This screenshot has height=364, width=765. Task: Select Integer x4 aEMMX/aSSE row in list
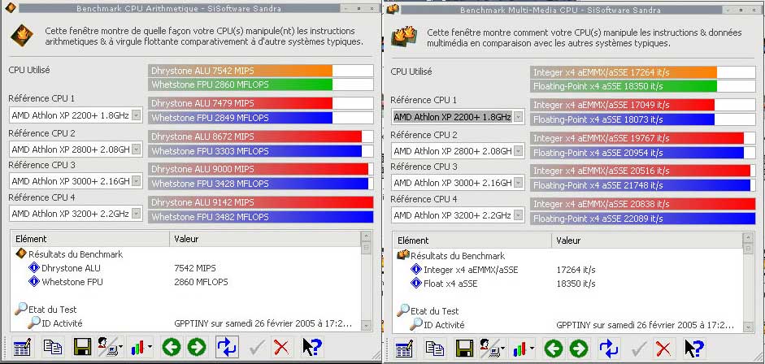(471, 270)
